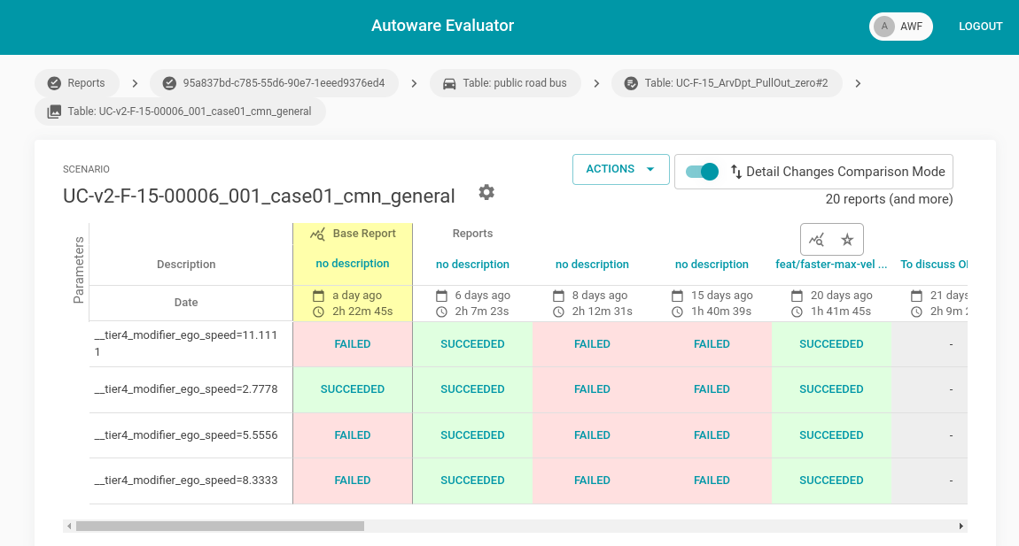
Task: Open the 95a837bd report ID breadcrumb
Action: click(x=274, y=83)
